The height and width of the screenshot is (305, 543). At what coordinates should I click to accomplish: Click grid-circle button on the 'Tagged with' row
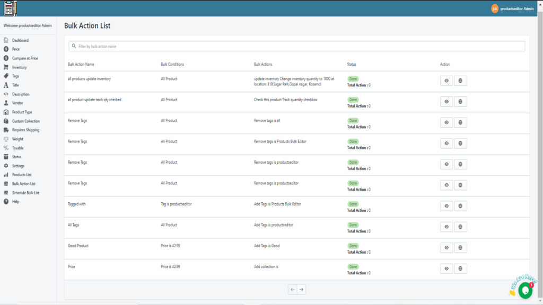460,206
